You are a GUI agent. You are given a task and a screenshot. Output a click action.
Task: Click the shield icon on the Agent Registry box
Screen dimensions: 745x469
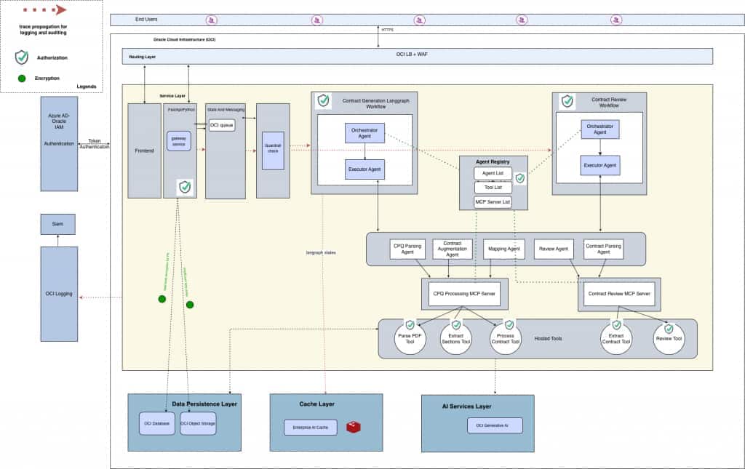520,178
